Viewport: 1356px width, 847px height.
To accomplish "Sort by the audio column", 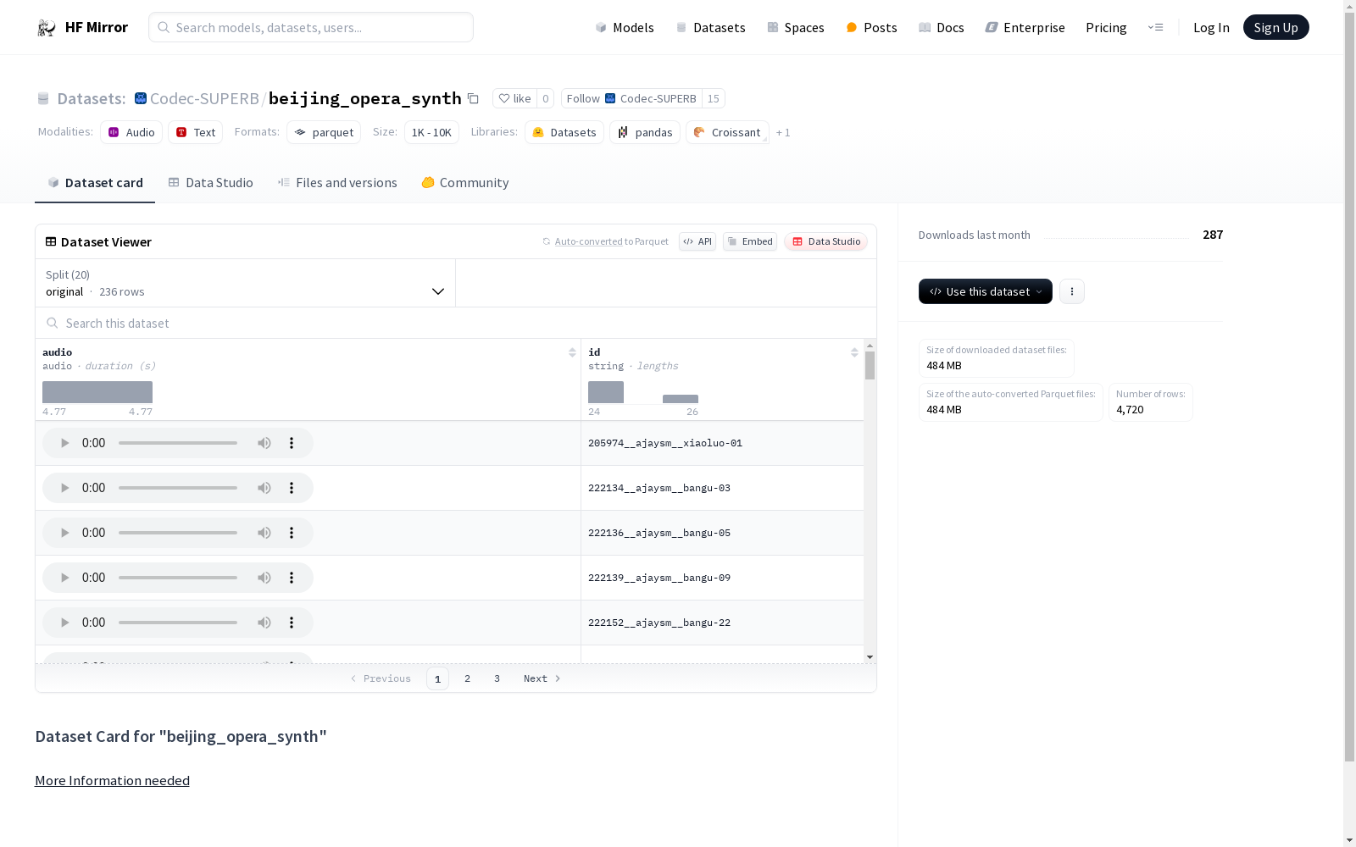I will (572, 352).
